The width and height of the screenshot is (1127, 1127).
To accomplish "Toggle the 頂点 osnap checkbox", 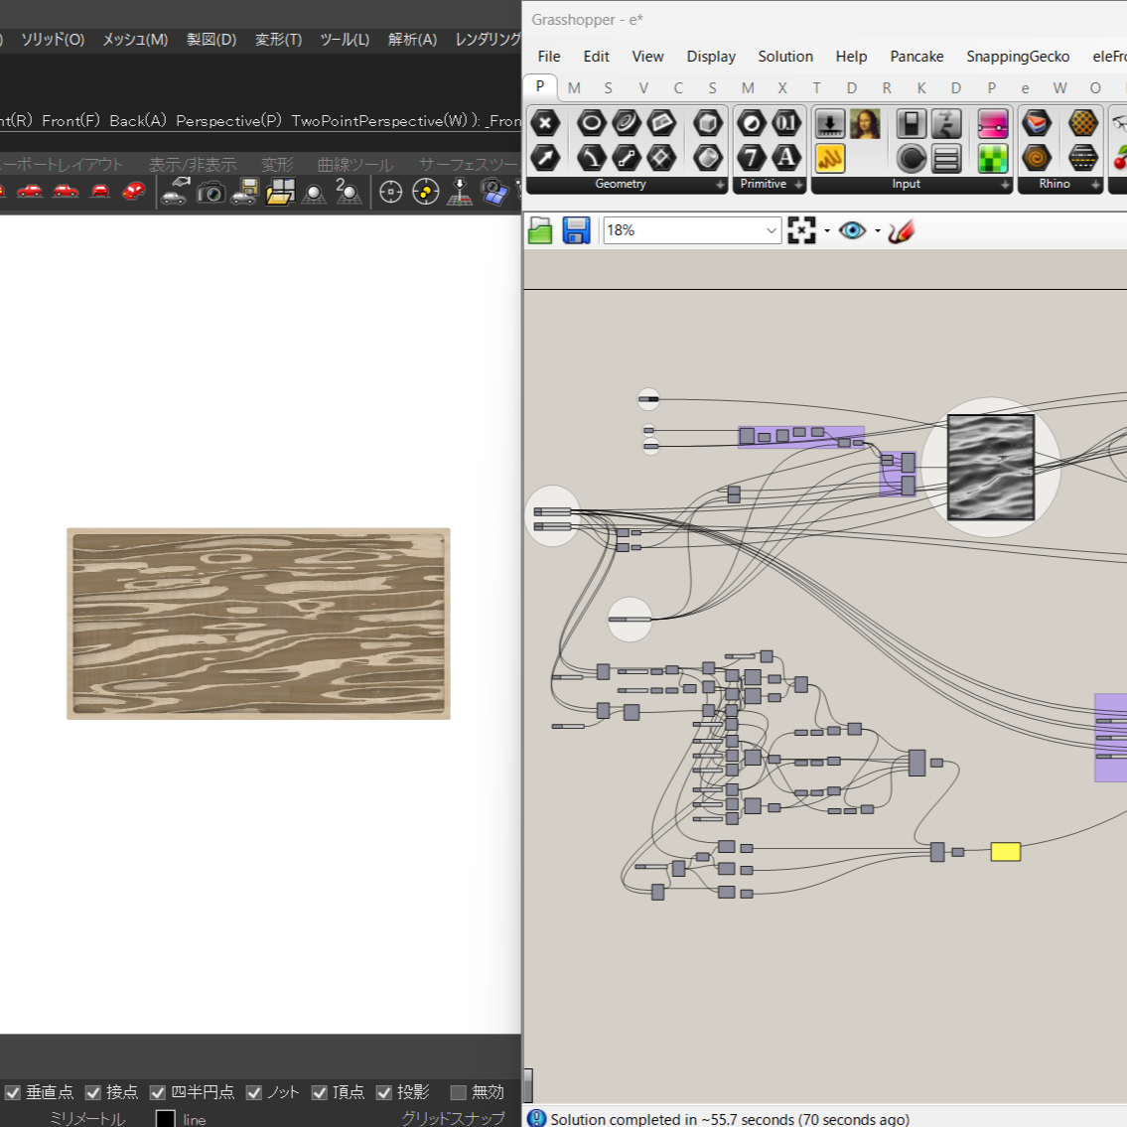I will tap(319, 1092).
